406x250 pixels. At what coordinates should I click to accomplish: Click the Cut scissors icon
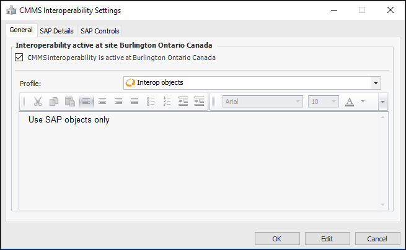click(x=38, y=101)
